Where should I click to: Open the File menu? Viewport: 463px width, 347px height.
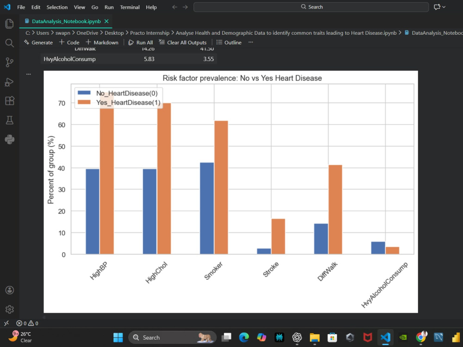pyautogui.click(x=21, y=7)
